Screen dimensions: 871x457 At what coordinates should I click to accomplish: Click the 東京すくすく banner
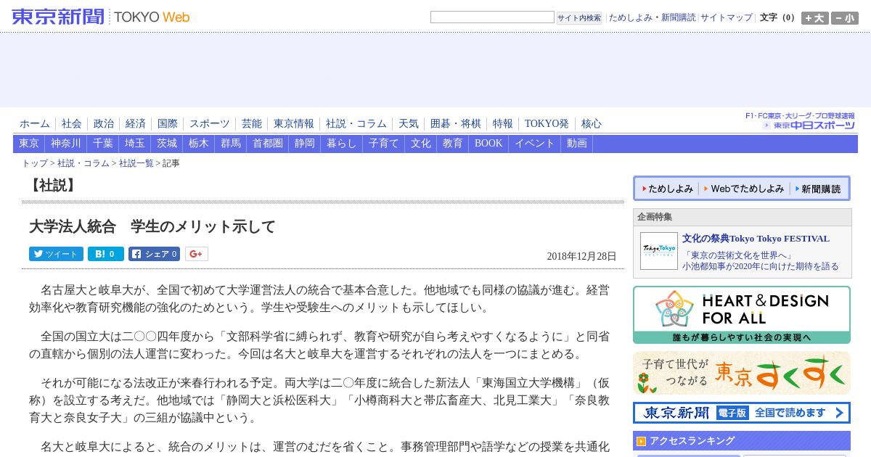[x=742, y=373]
